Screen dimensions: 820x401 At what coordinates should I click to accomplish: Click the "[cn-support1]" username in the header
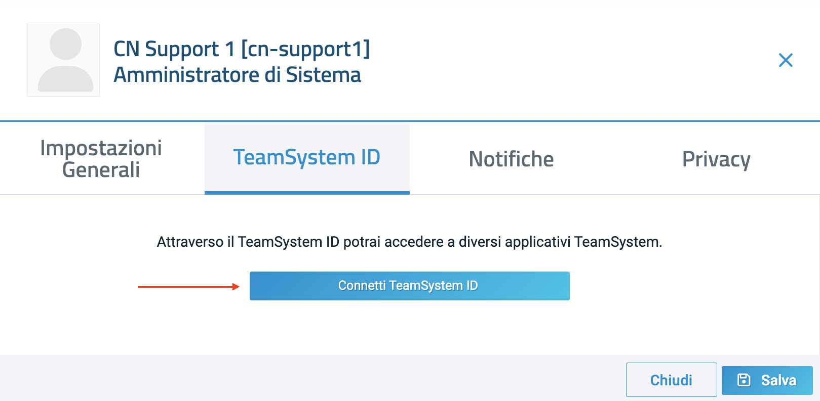[305, 49]
